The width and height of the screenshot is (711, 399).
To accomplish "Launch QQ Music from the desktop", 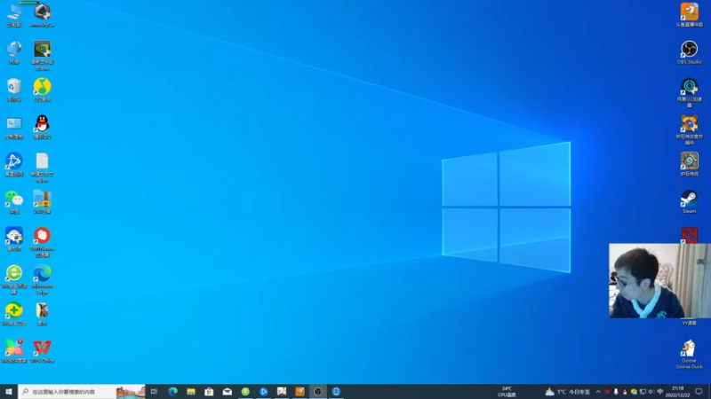I will click(42, 90).
